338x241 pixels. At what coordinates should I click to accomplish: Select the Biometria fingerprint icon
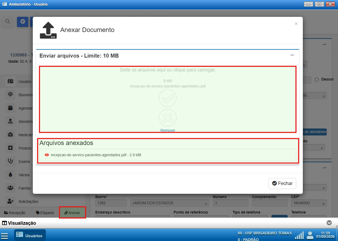(10, 95)
